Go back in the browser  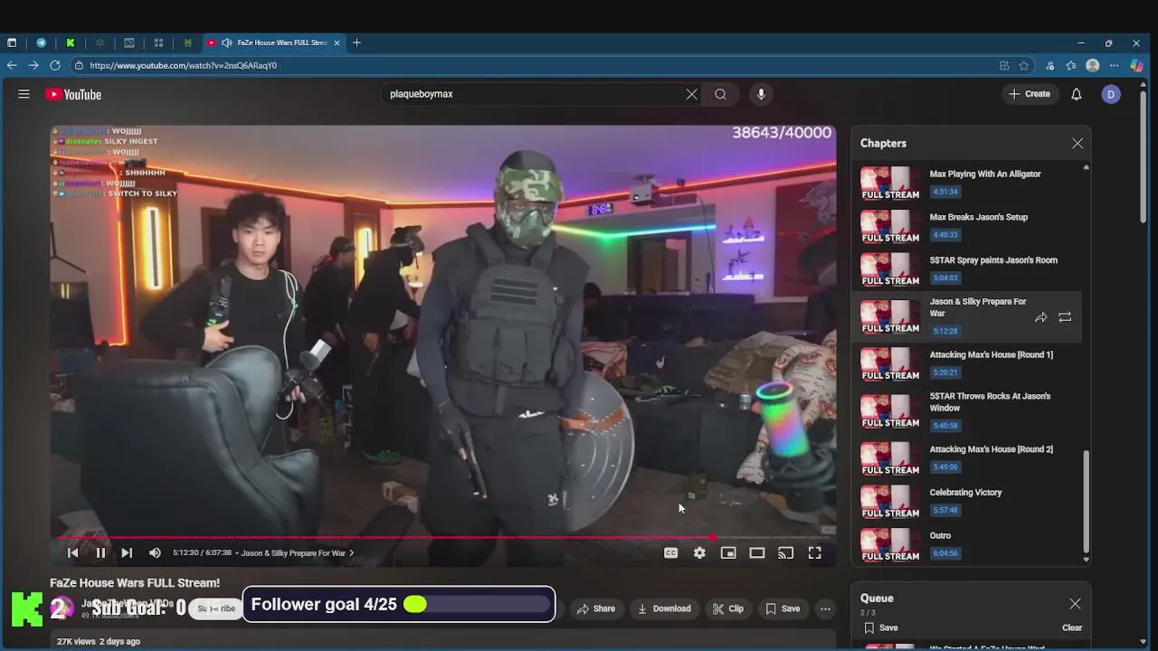[x=12, y=65]
